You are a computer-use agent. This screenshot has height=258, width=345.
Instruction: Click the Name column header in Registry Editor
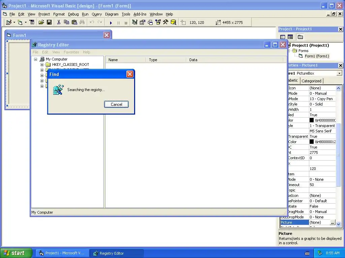click(x=126, y=60)
